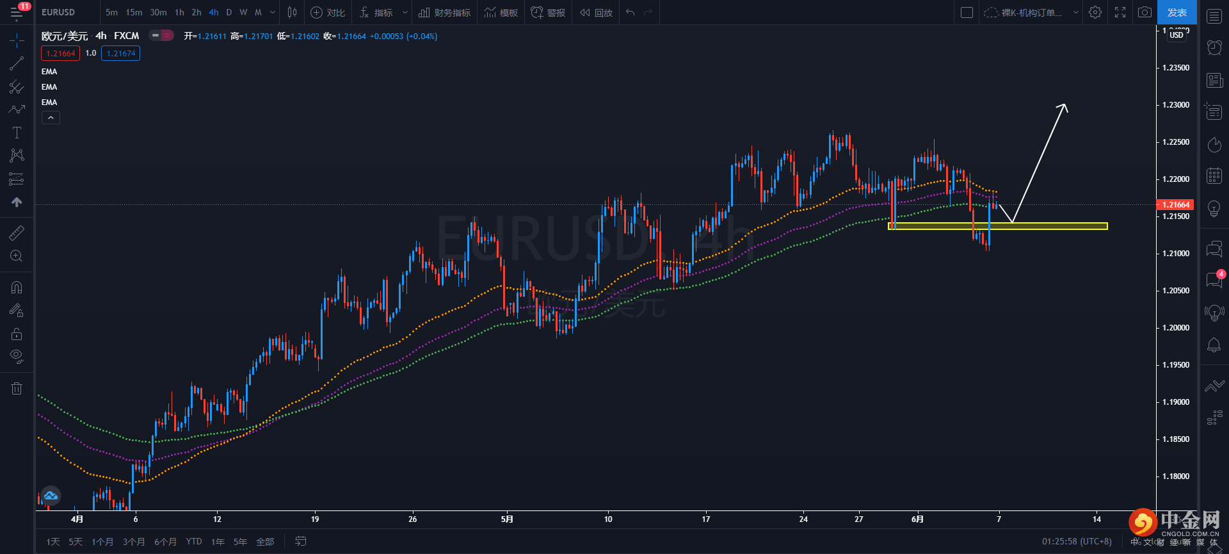Click the blue 发表 publish button
The width and height of the screenshot is (1229, 554).
(x=1177, y=12)
